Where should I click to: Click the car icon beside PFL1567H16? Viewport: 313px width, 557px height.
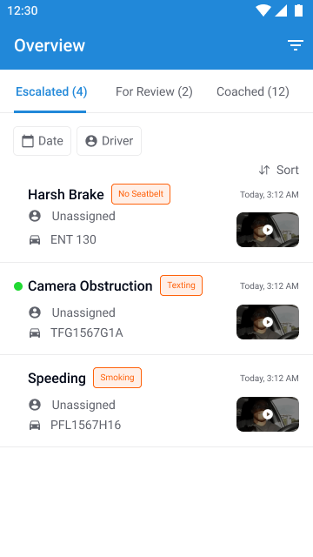pyautogui.click(x=35, y=425)
